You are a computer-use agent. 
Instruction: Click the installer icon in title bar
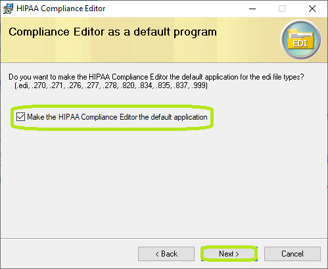pos(8,9)
